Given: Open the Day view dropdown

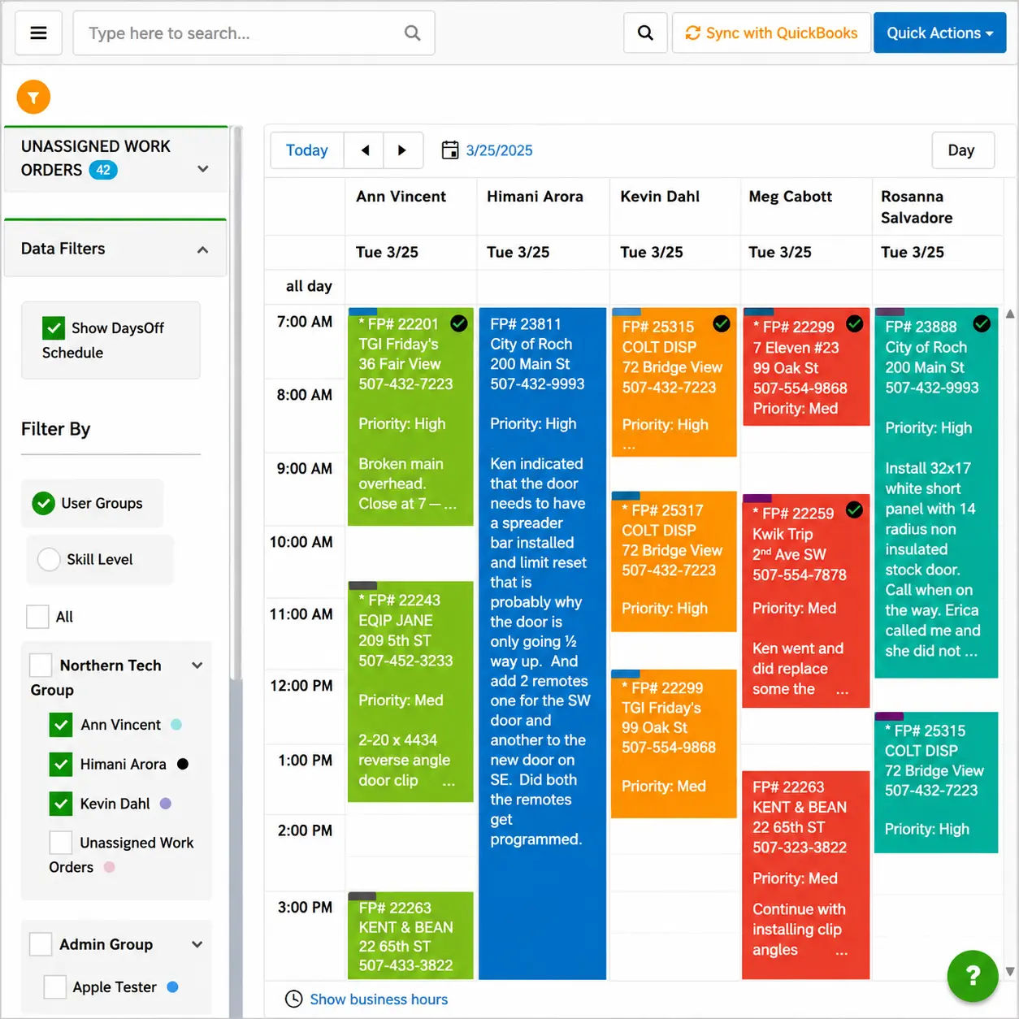Looking at the screenshot, I should coord(963,150).
